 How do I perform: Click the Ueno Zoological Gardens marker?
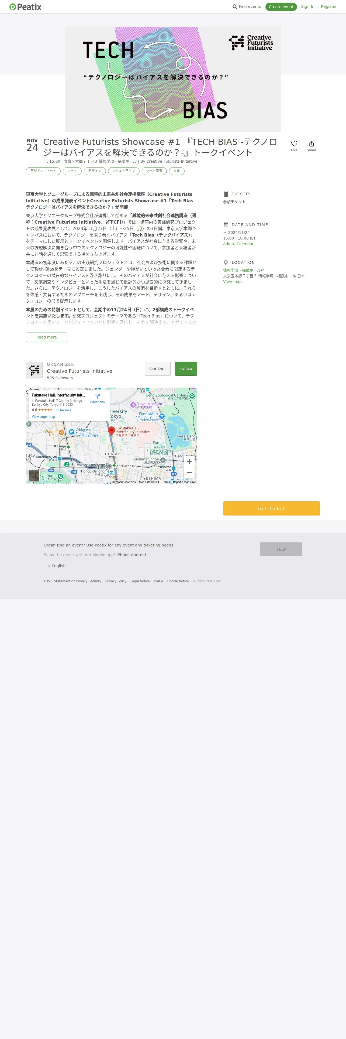point(192,396)
